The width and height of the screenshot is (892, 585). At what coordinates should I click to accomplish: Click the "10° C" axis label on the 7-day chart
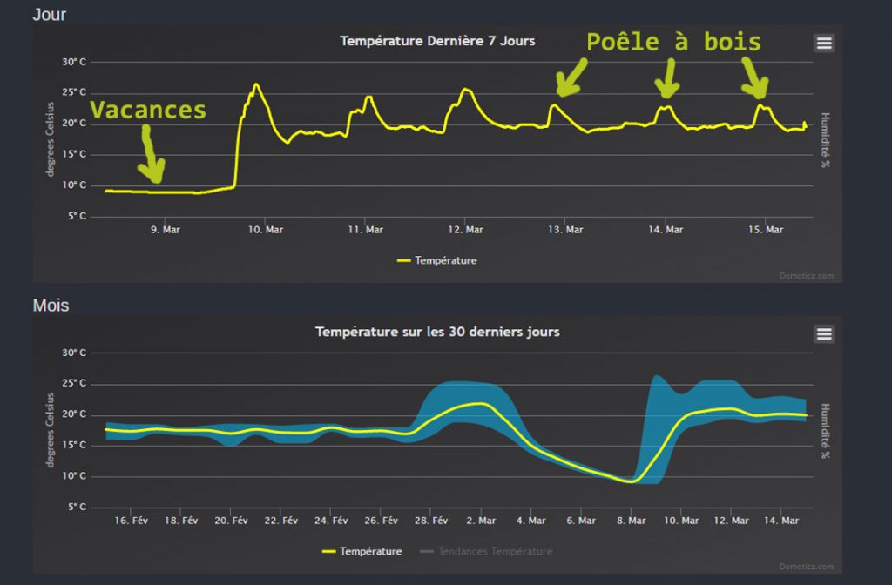[75, 185]
